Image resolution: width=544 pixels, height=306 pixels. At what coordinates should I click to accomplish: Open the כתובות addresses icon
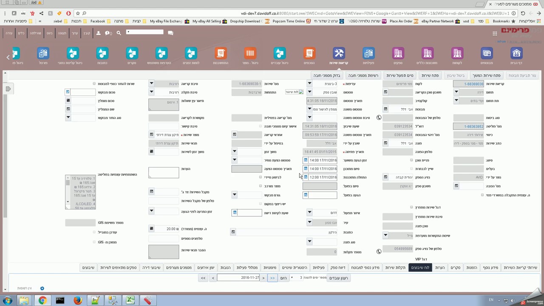102,53
